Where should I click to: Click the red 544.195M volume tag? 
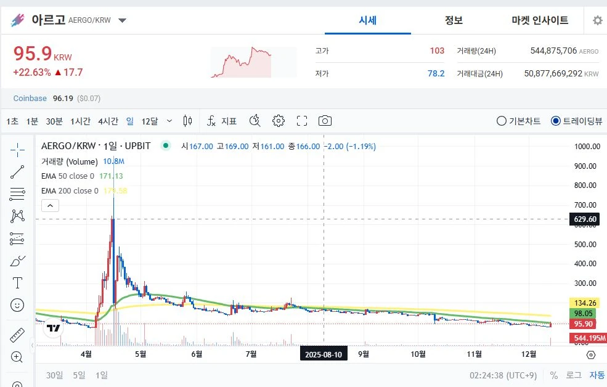tap(588, 338)
